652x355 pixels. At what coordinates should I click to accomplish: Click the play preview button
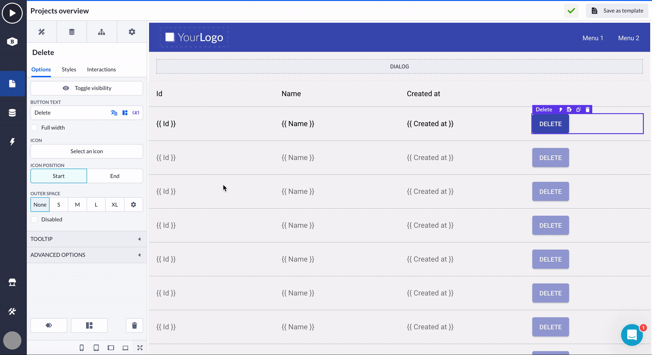click(x=12, y=13)
